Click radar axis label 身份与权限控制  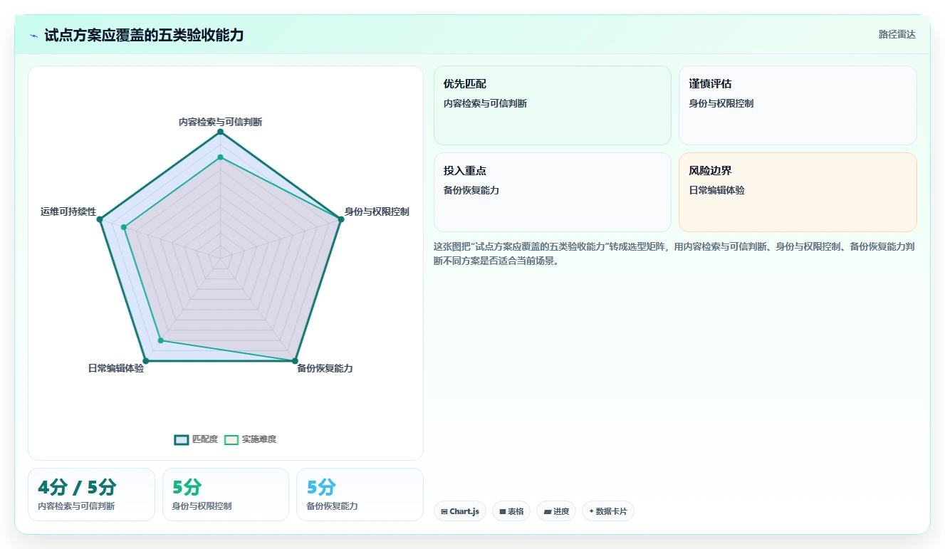pos(377,211)
